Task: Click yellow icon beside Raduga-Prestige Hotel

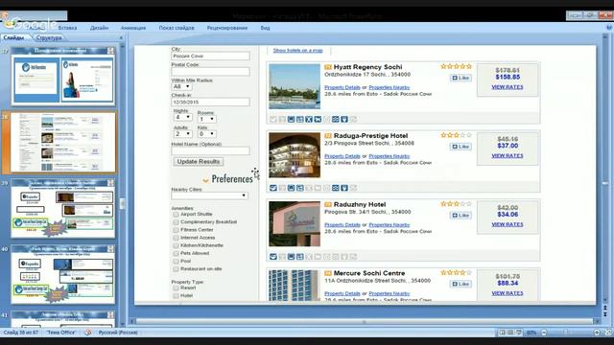Action: pyautogui.click(x=328, y=136)
